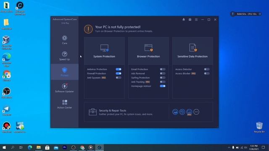Image resolution: width=269 pixels, height=151 pixels.
Task: Open Software Updater from sidebar
Action: point(64,88)
